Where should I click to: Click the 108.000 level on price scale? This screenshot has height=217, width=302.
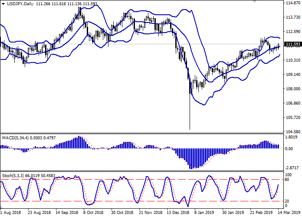[x=292, y=89]
